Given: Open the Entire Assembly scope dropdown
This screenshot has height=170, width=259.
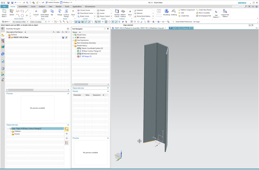Looking at the screenshot, I should click(38, 22).
